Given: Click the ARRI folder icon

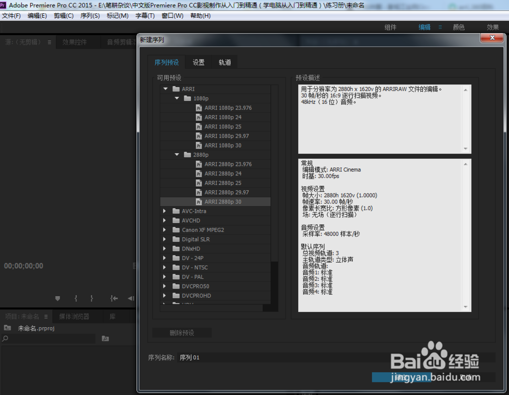Looking at the screenshot, I should point(176,89).
